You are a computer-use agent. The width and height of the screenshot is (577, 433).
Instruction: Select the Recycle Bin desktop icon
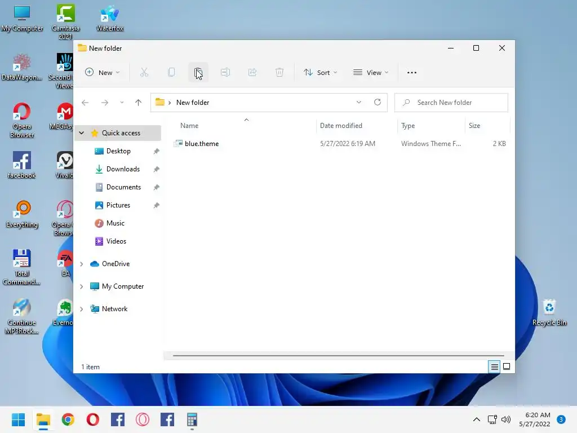pos(549,312)
